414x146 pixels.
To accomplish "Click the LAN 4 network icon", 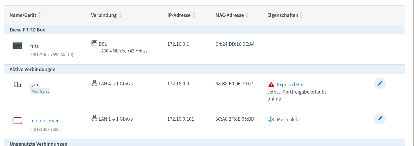I will 94,84.
